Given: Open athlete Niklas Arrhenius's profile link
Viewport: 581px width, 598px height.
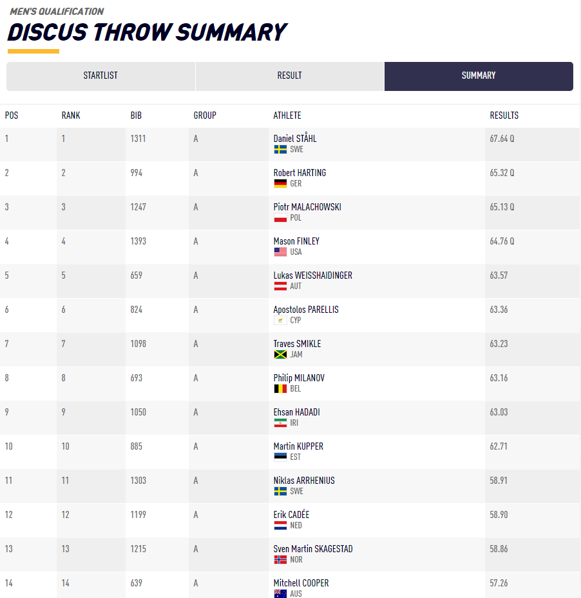Looking at the screenshot, I should pos(304,481).
